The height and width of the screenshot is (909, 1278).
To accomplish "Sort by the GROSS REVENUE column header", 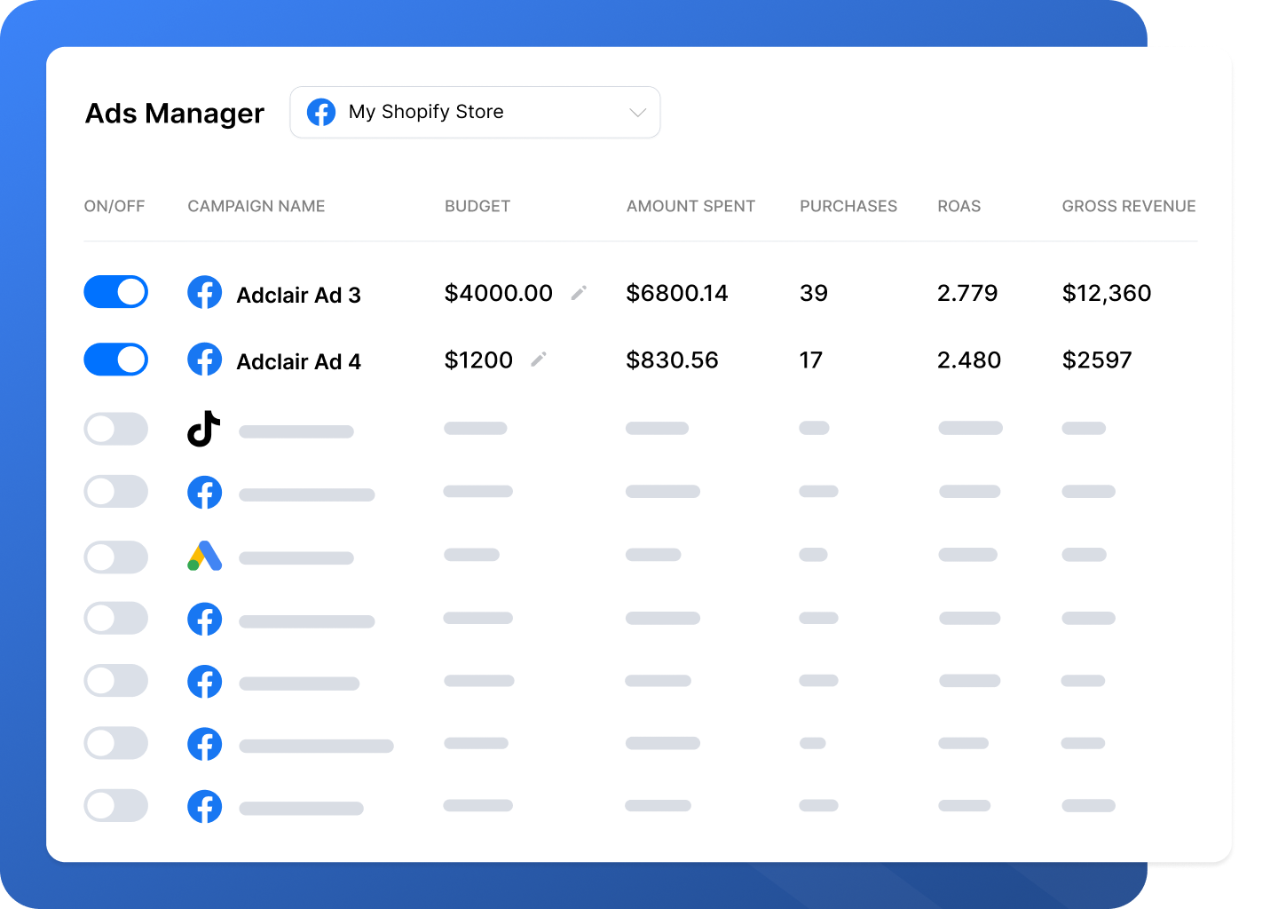I will tap(1129, 206).
